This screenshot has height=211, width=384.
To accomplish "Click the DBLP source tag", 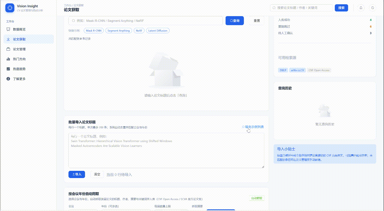I will [283, 70].
